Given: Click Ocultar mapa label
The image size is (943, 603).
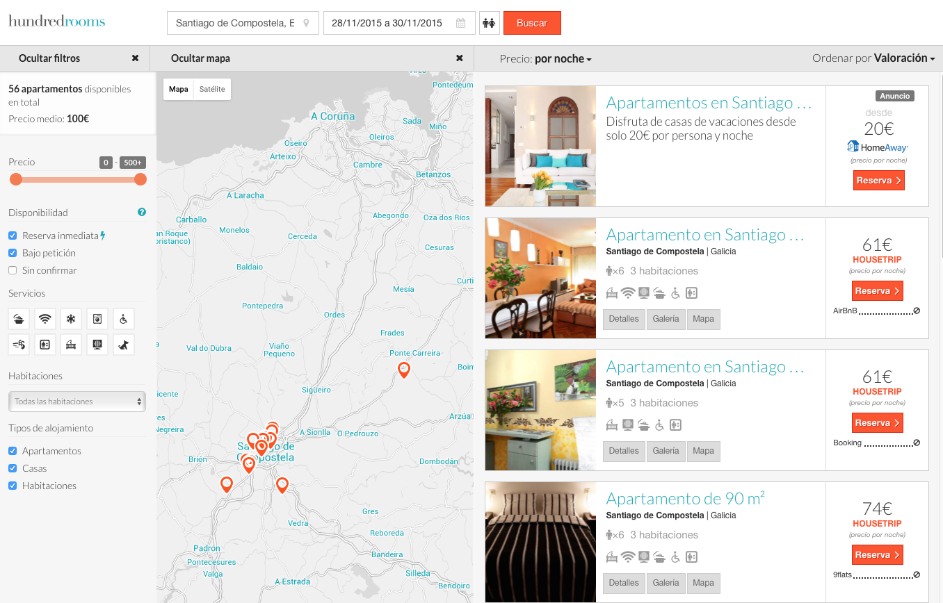Looking at the screenshot, I should (200, 58).
